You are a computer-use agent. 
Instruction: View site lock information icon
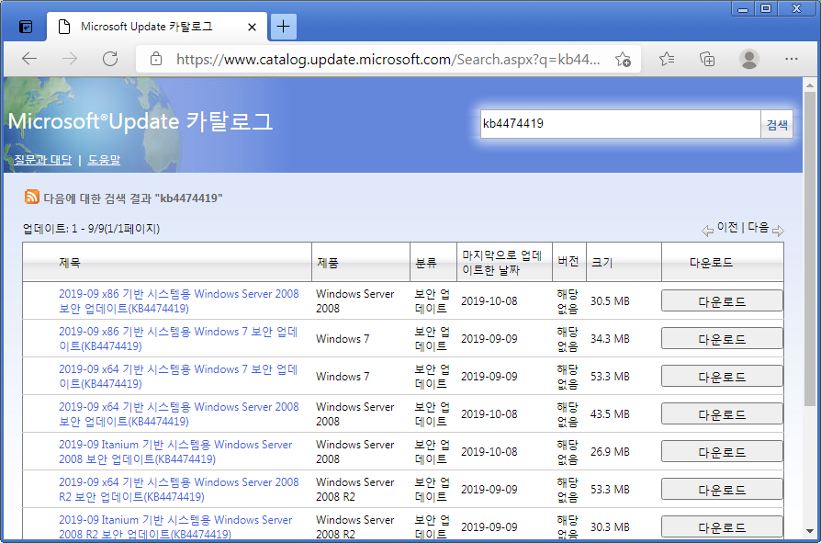[156, 59]
